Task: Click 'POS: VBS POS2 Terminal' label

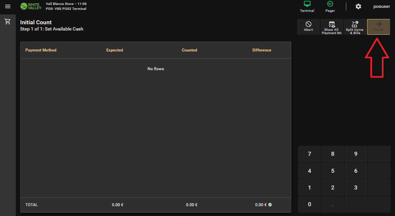Action: click(x=66, y=9)
